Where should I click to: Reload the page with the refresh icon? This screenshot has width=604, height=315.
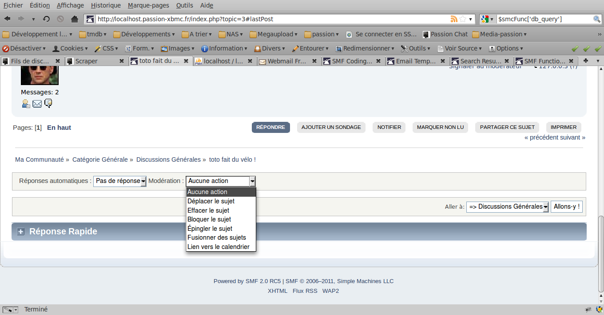[46, 19]
